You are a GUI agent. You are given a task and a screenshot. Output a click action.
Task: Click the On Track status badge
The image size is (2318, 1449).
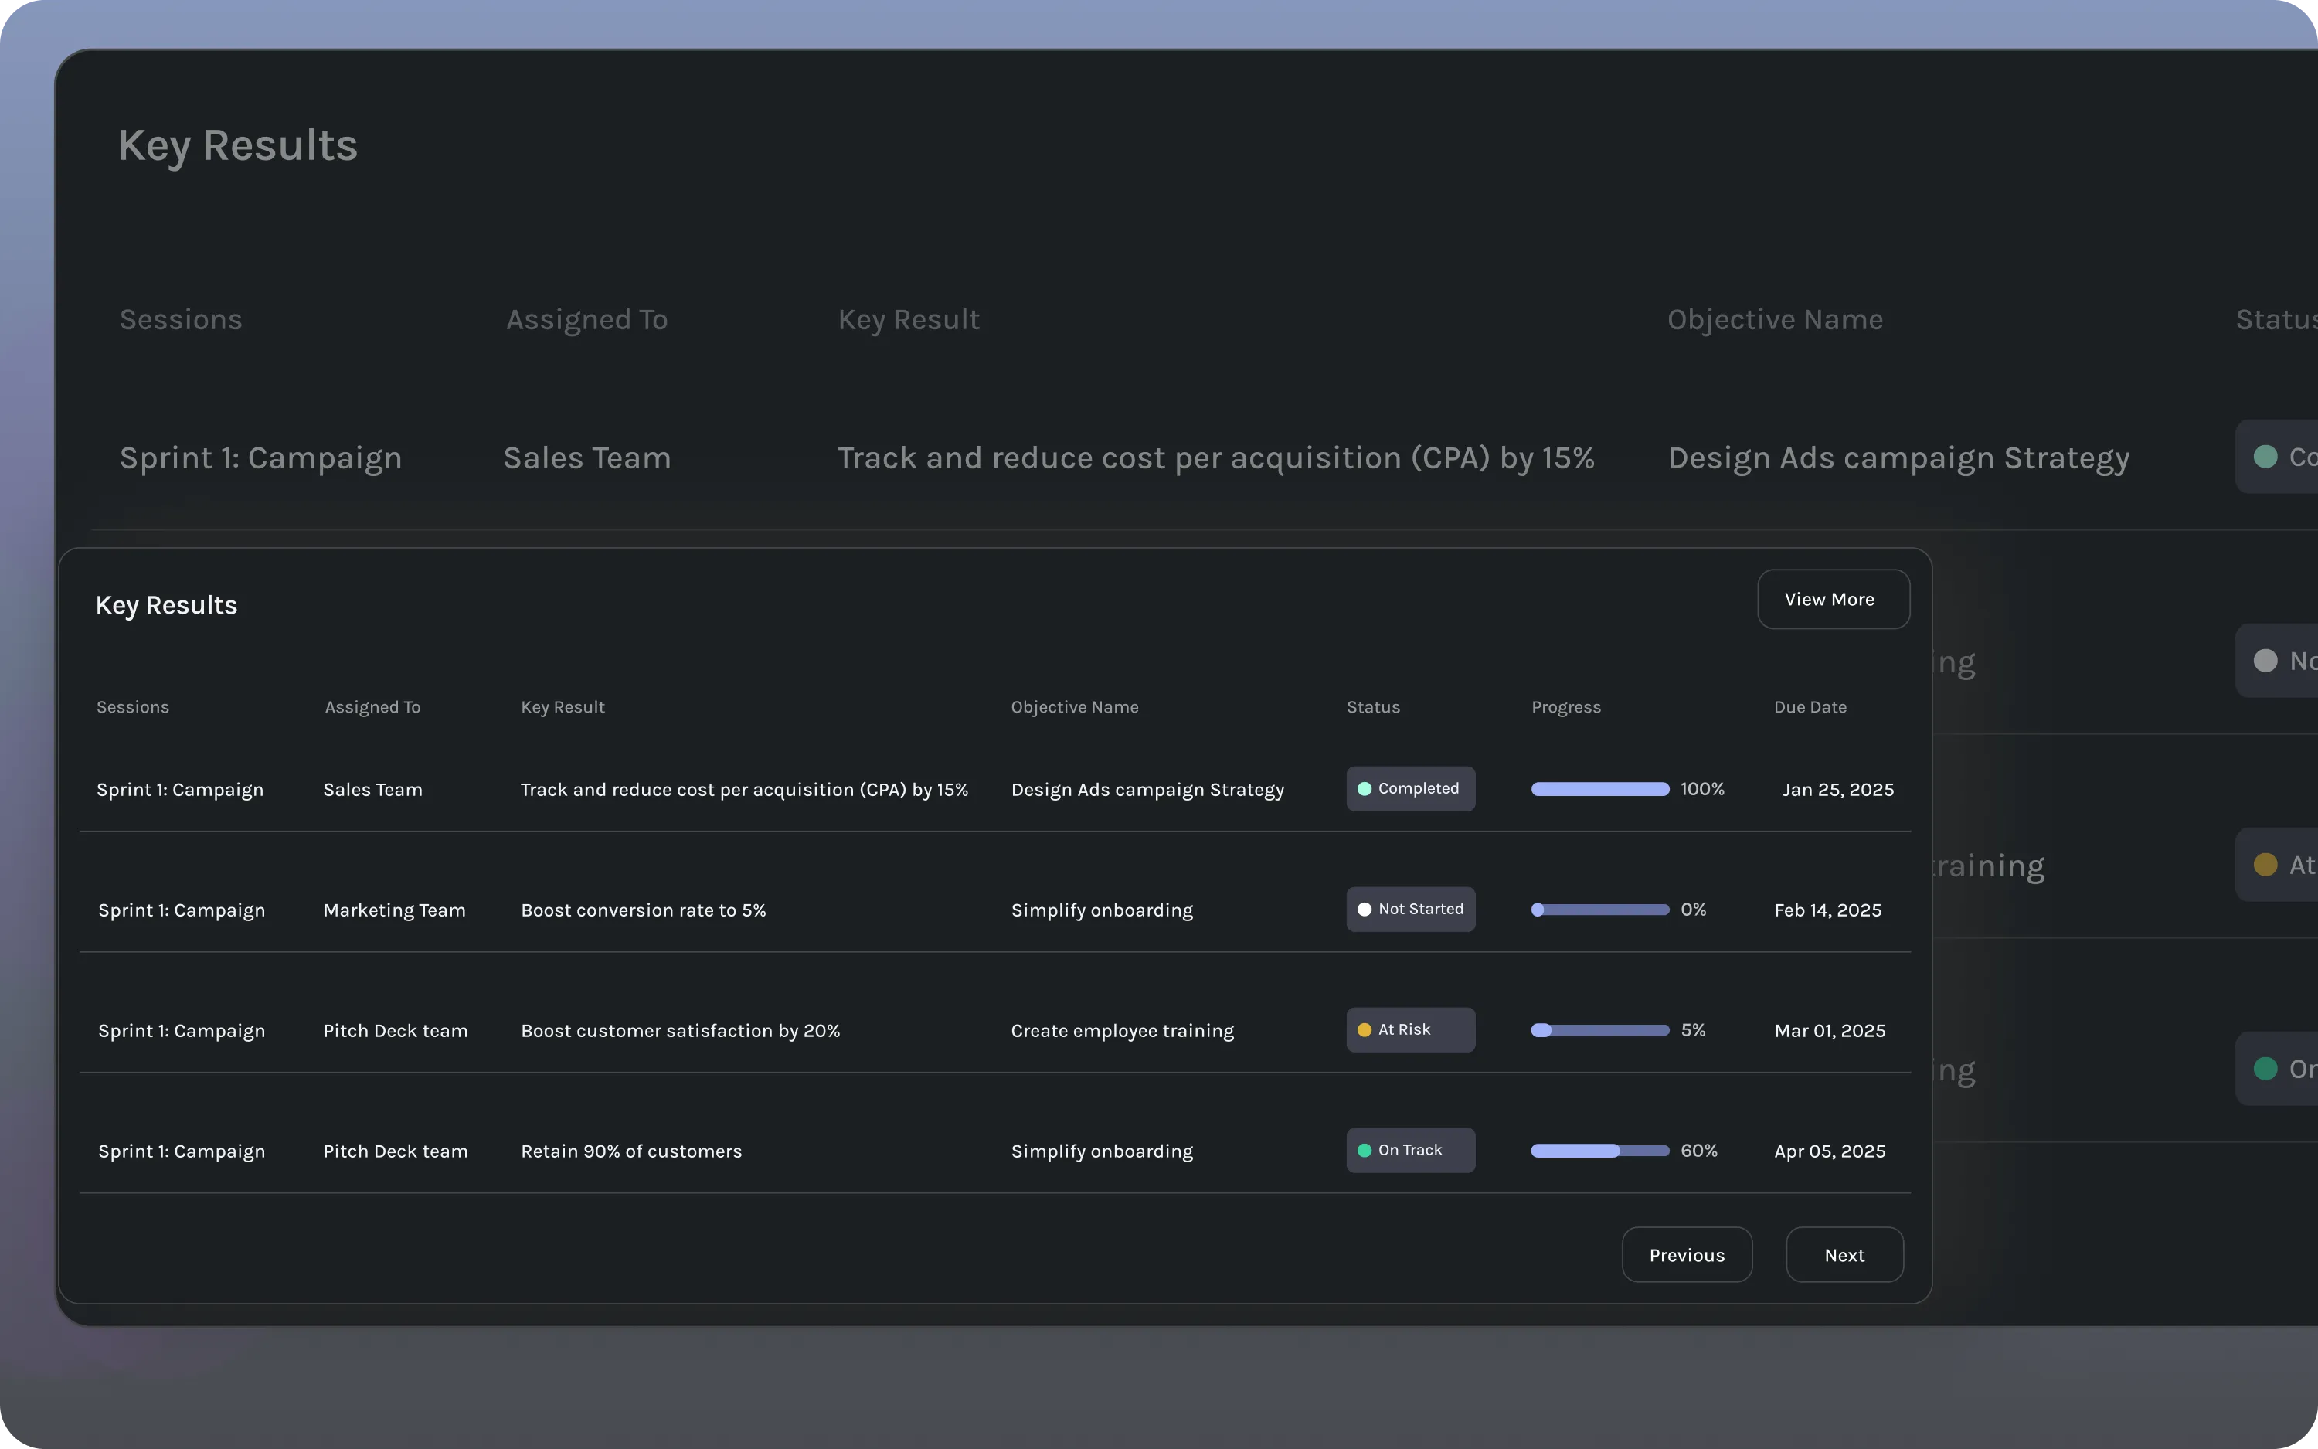[x=1410, y=1150]
